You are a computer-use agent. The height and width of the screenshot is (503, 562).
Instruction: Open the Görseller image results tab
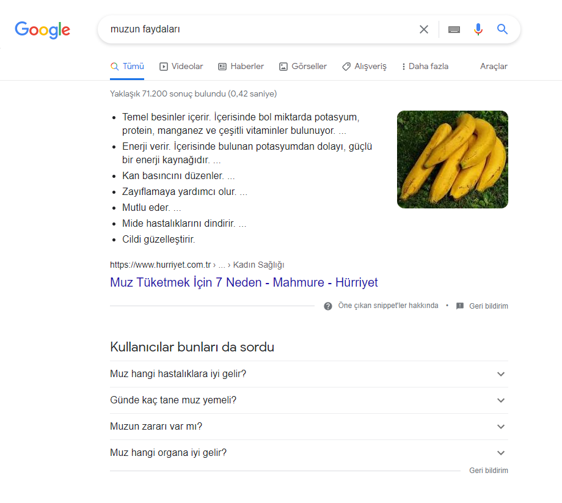click(x=303, y=67)
